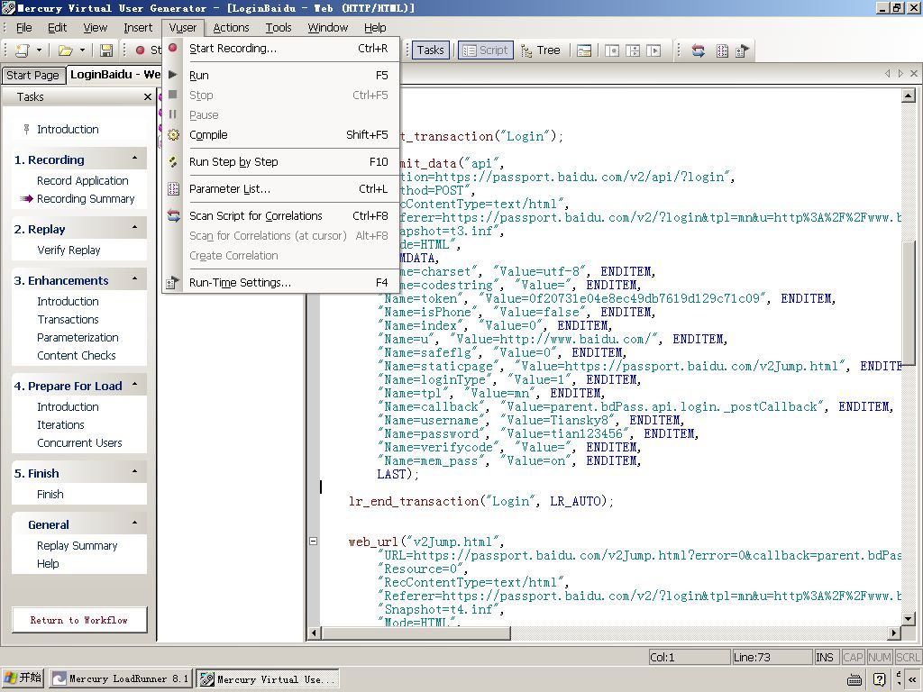Switch to the LoginBaidu script tab
The image size is (923, 692).
(115, 75)
